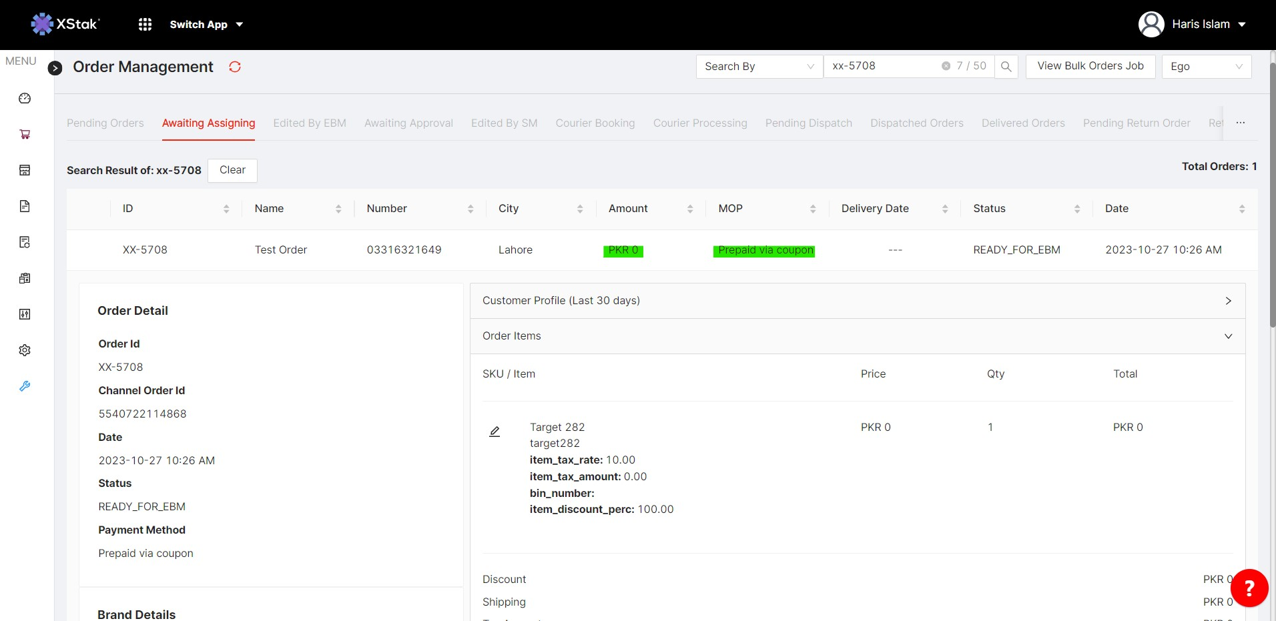Click the shopping cart orders icon
This screenshot has height=621, width=1276.
[x=25, y=135]
